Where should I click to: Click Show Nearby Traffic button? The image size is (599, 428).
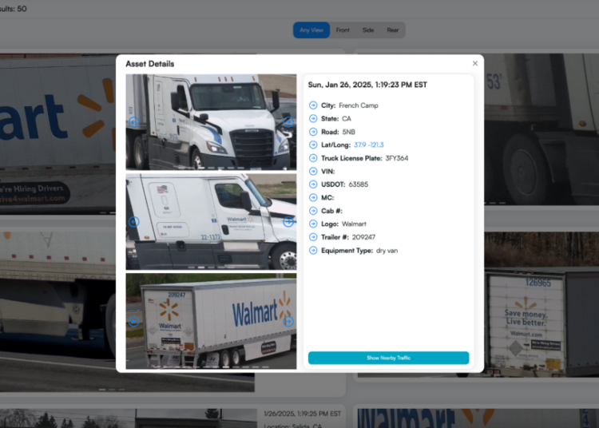pyautogui.click(x=388, y=358)
